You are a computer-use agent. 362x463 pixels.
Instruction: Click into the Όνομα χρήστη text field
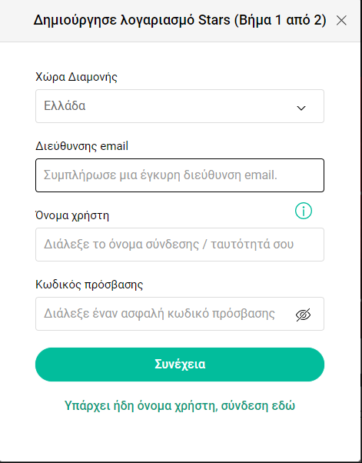(180, 245)
